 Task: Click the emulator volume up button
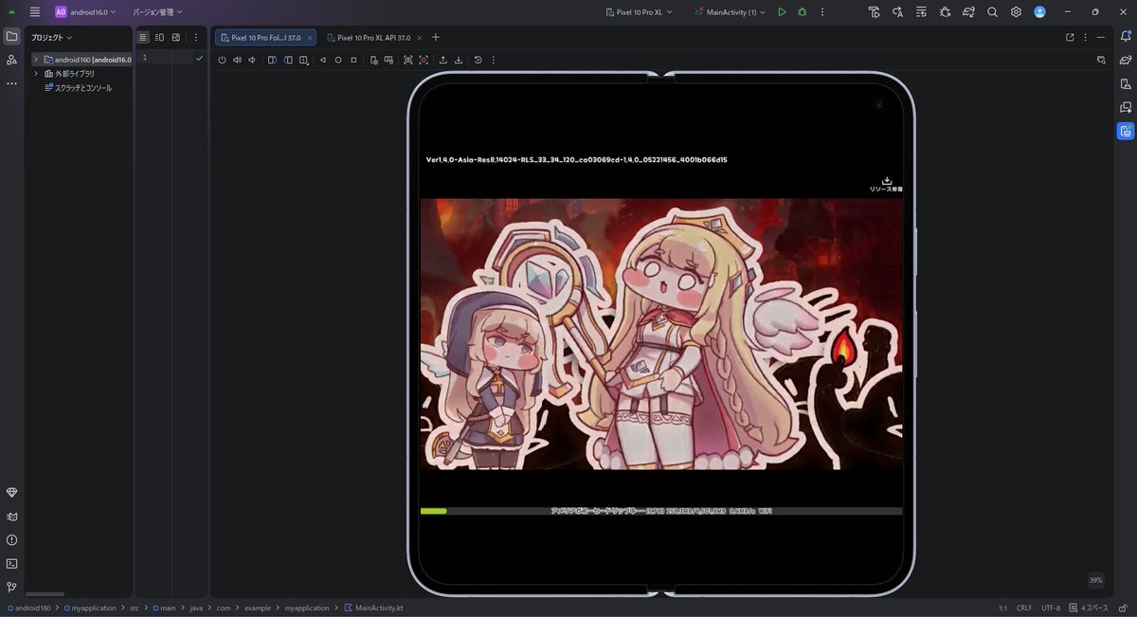tap(237, 60)
